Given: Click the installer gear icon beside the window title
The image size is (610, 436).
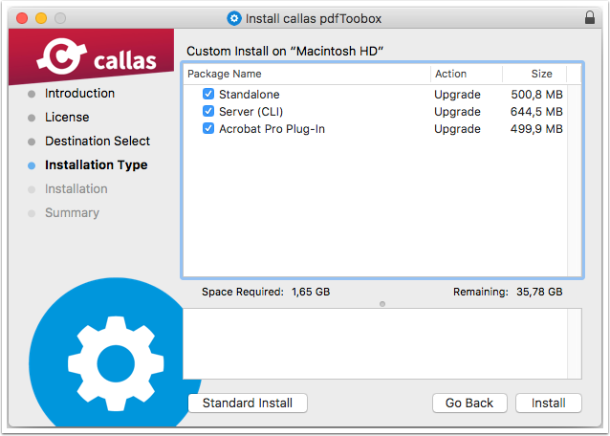Looking at the screenshot, I should 234,18.
